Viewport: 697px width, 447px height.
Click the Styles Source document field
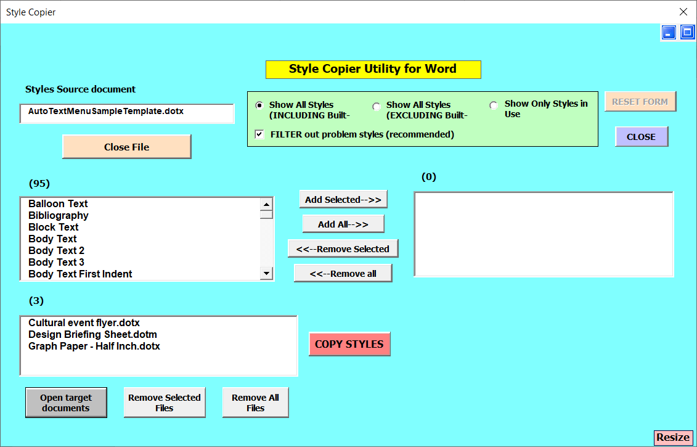coord(127,113)
